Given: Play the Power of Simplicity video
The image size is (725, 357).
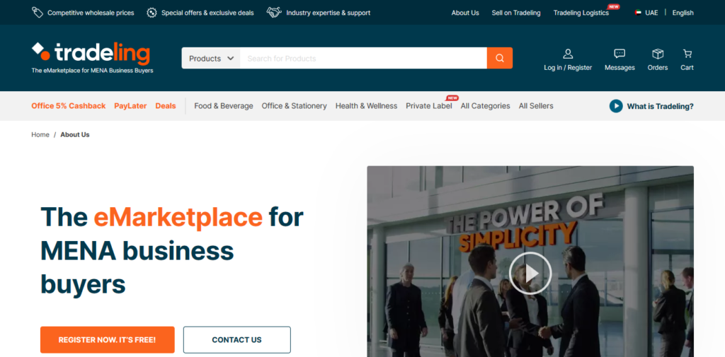Looking at the screenshot, I should click(x=530, y=273).
